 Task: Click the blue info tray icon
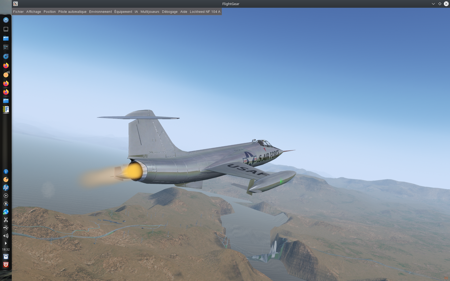[6, 172]
